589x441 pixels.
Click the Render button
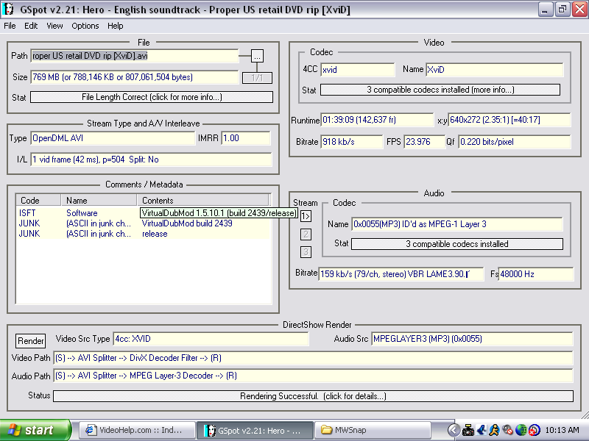pyautogui.click(x=30, y=341)
